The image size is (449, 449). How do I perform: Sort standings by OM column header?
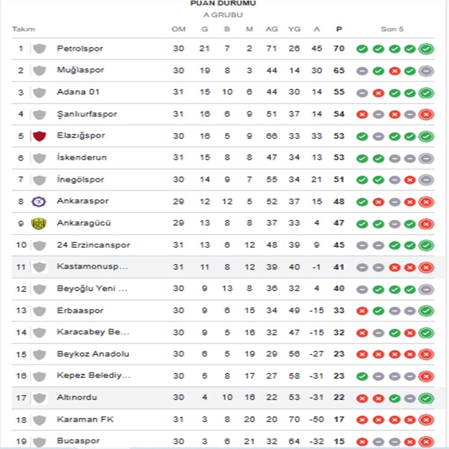click(178, 29)
